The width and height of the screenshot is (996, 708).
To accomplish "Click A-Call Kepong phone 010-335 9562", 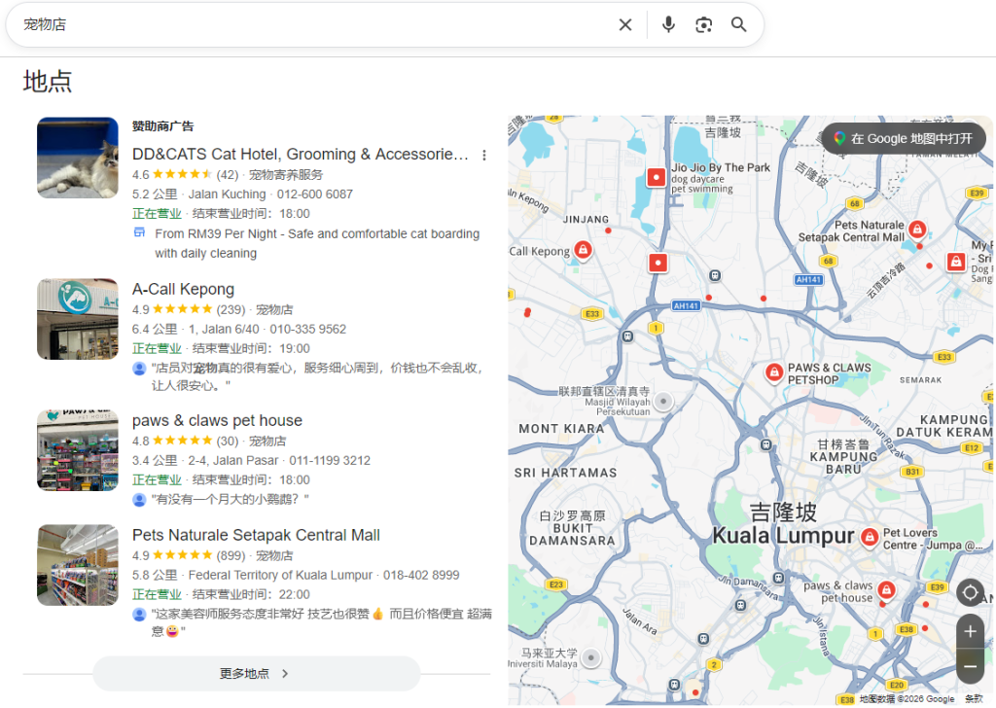I will point(308,329).
